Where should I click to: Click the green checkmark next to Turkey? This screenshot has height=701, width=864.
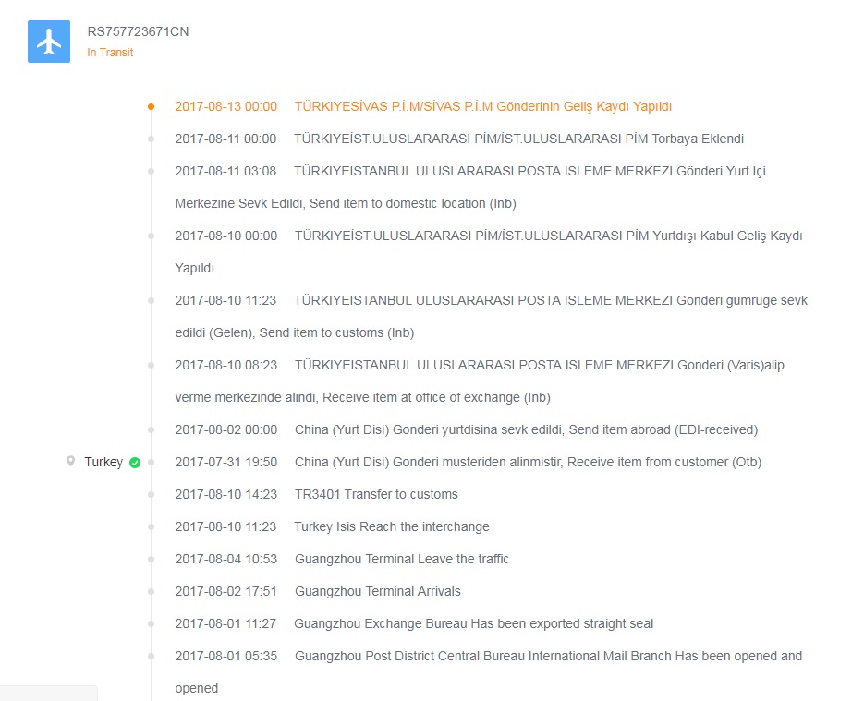[x=134, y=463]
